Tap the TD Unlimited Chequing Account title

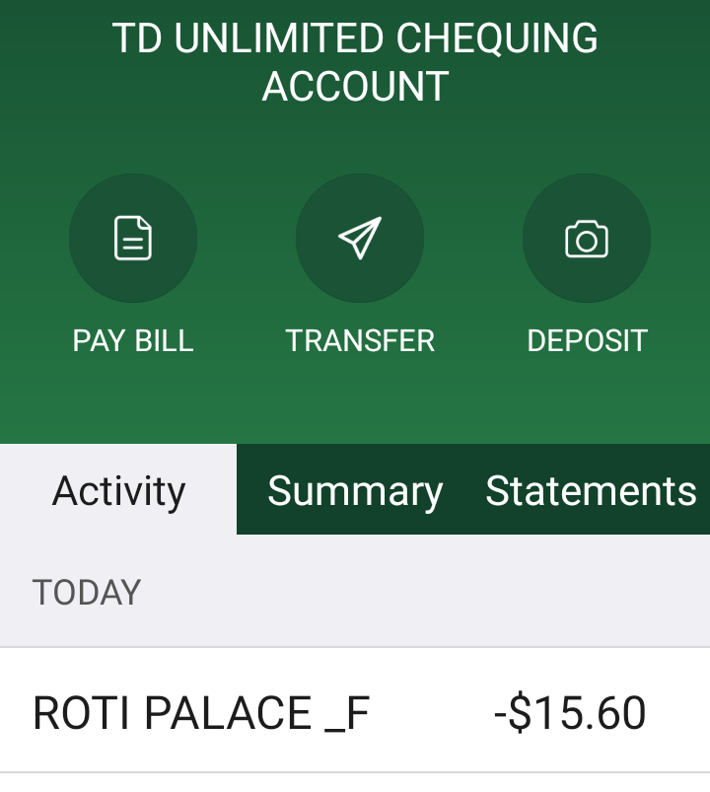point(355,62)
